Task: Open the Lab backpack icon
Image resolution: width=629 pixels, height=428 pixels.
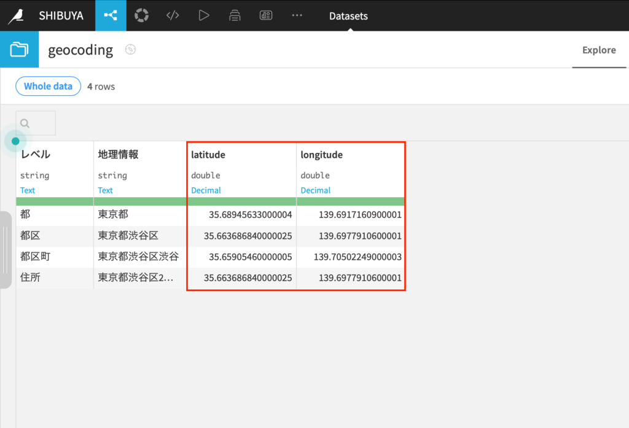Action: point(235,15)
